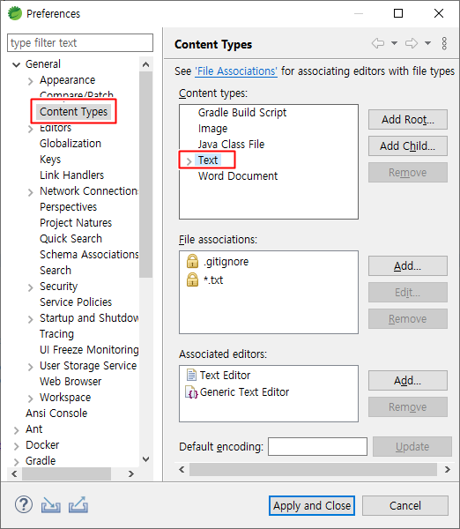Expand the Startup and Shutdown node
The height and width of the screenshot is (529, 460).
pos(30,319)
